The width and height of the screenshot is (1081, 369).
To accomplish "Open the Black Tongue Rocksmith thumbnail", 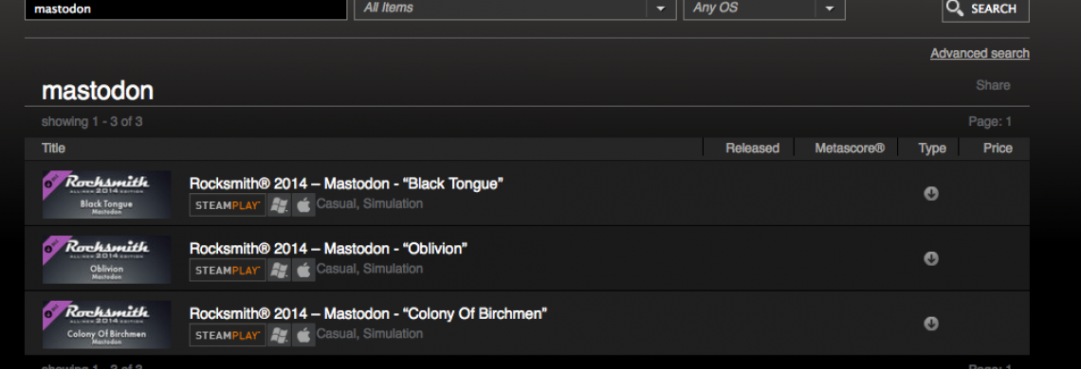I will pyautogui.click(x=107, y=194).
